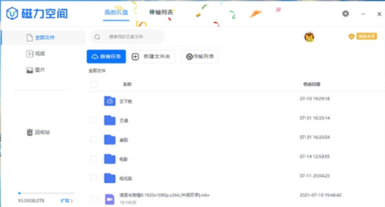Tick the checkbox for 电影 folder

(93, 159)
